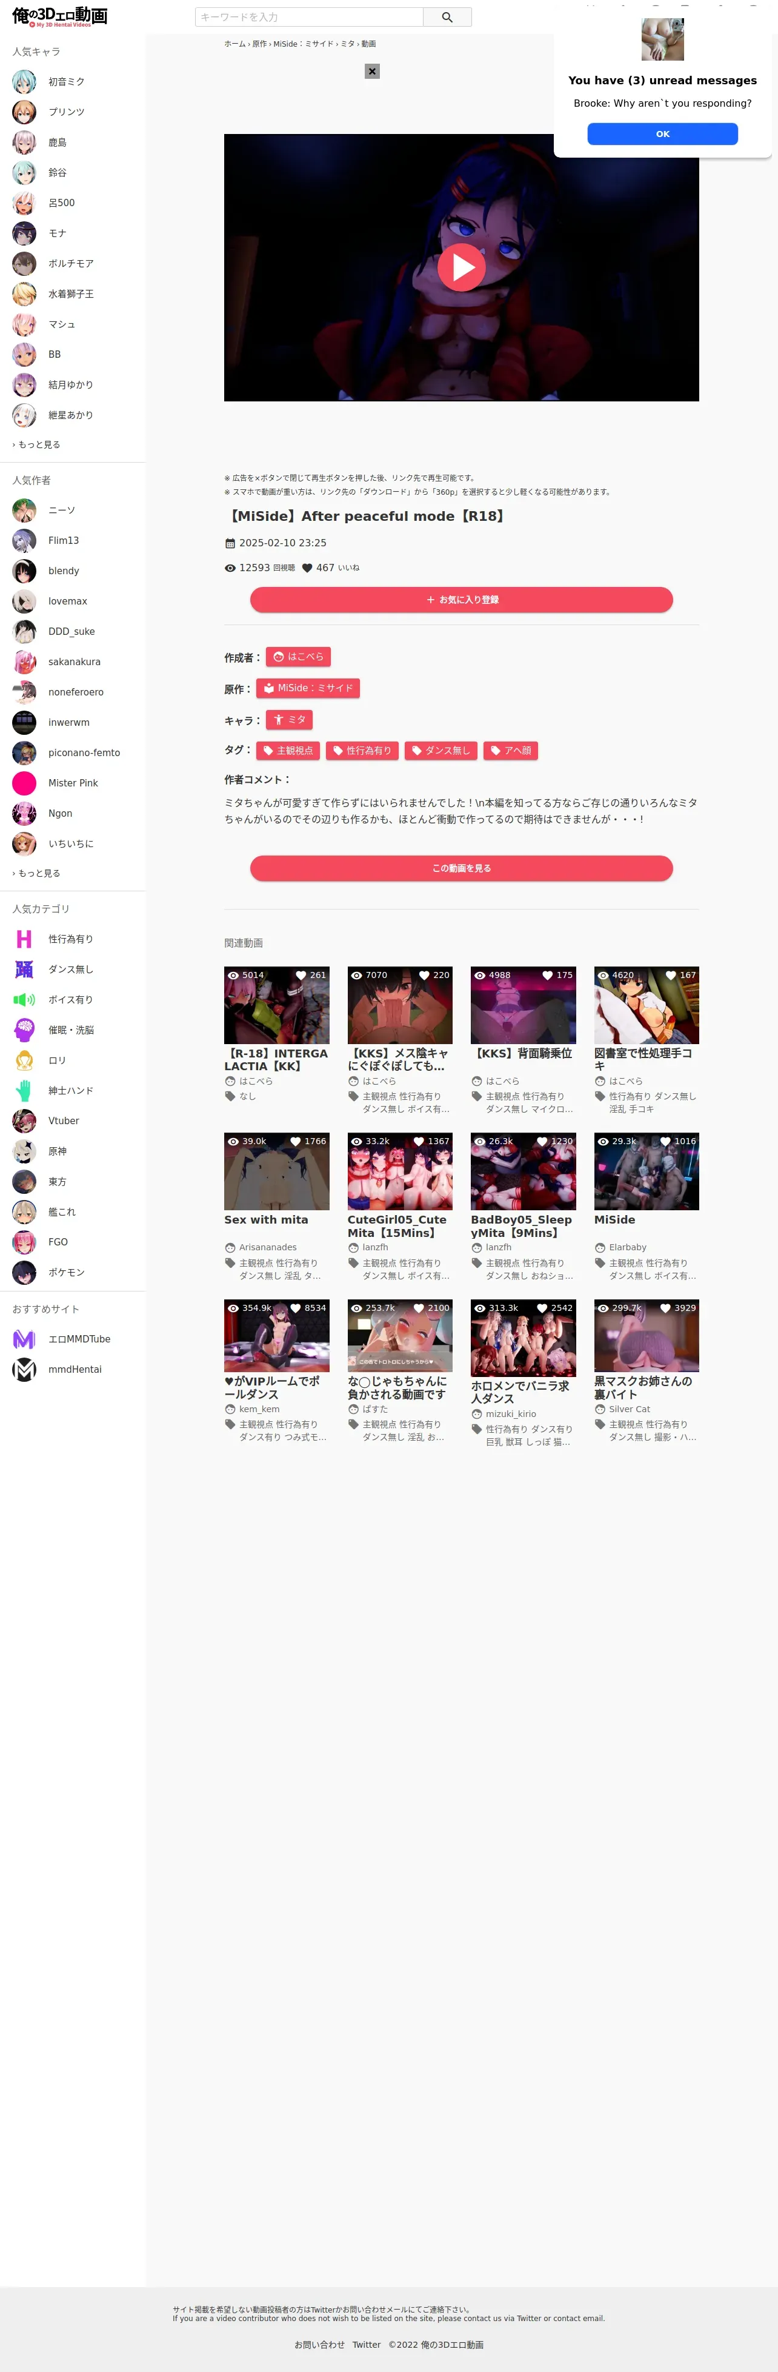The height and width of the screenshot is (2372, 778).
Task: Select モナ character entry
Action: coord(57,233)
